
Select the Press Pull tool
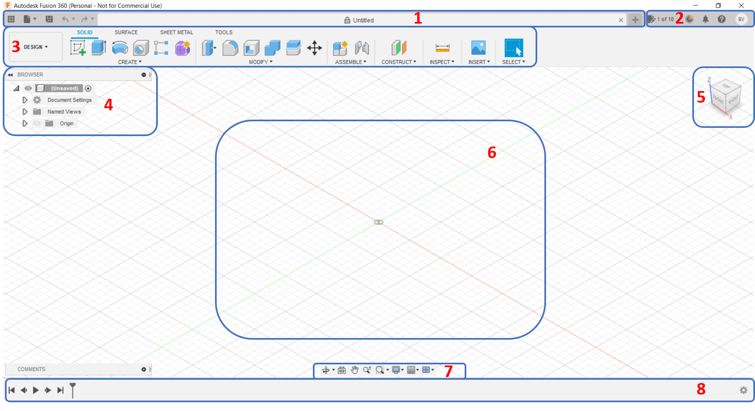click(209, 48)
